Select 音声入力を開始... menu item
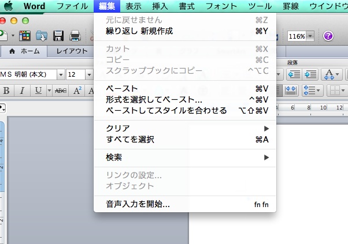348x244 pixels. [185, 204]
